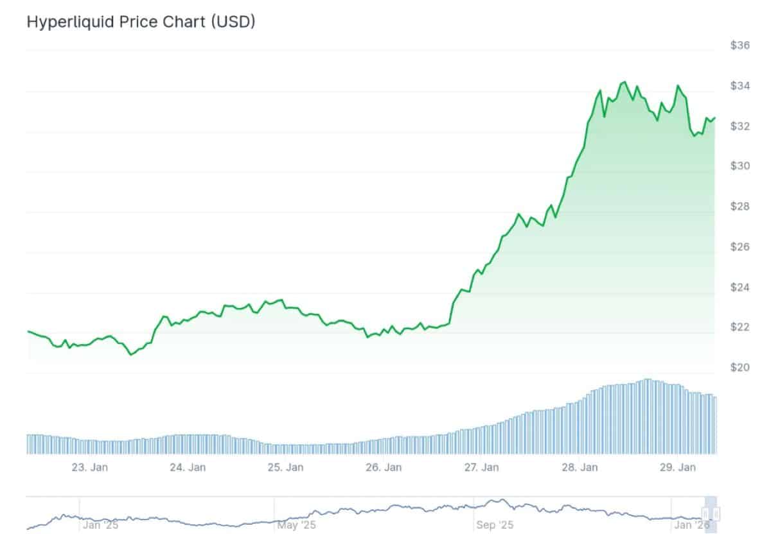Click the 27. Jan date label
Viewport: 771px width, 534px height.
pyautogui.click(x=482, y=467)
